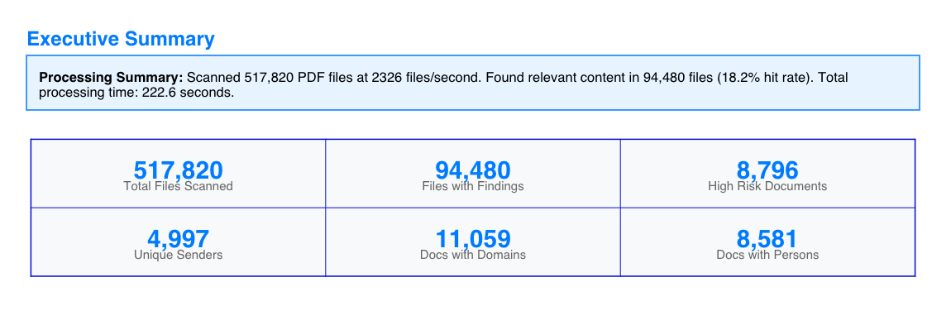Screen dimensions: 951x325
Task: Click the Docs with Persons card
Action: coord(768,242)
